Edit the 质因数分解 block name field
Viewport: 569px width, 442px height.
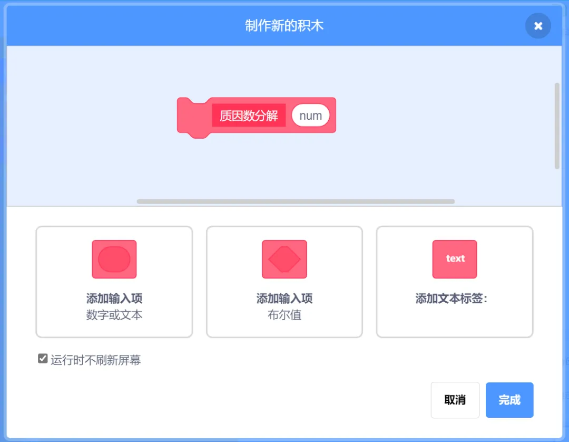point(249,116)
